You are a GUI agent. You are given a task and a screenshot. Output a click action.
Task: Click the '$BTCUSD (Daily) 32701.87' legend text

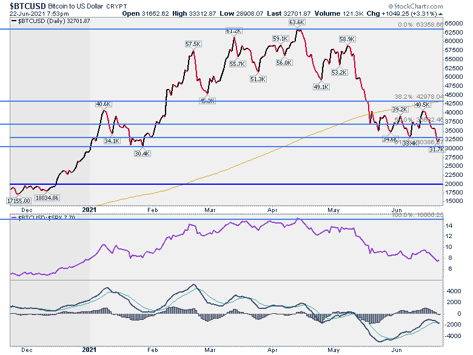54,21
